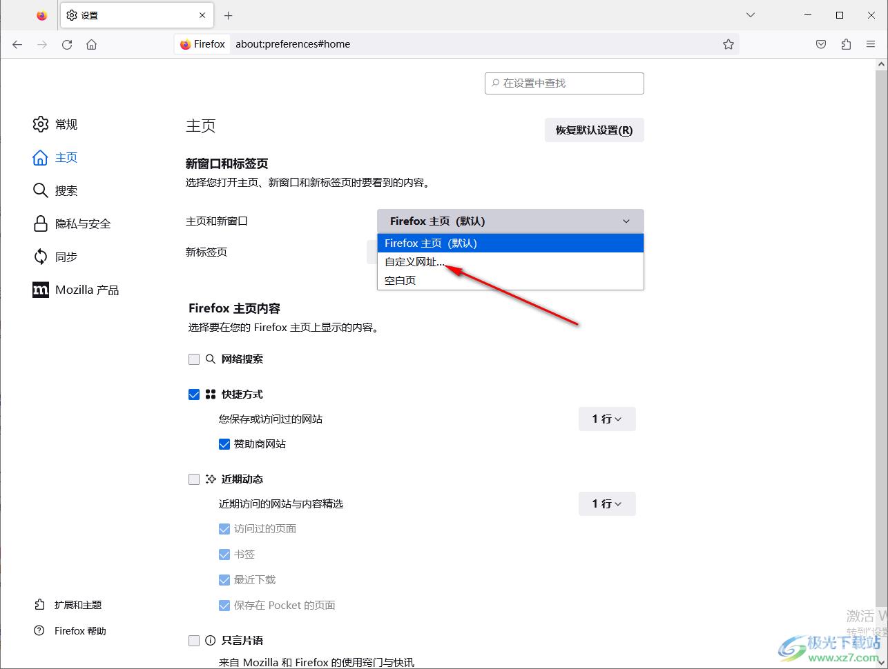Click the magnifier icon next to 搜索
Viewport: 888px width, 669px height.
point(41,190)
